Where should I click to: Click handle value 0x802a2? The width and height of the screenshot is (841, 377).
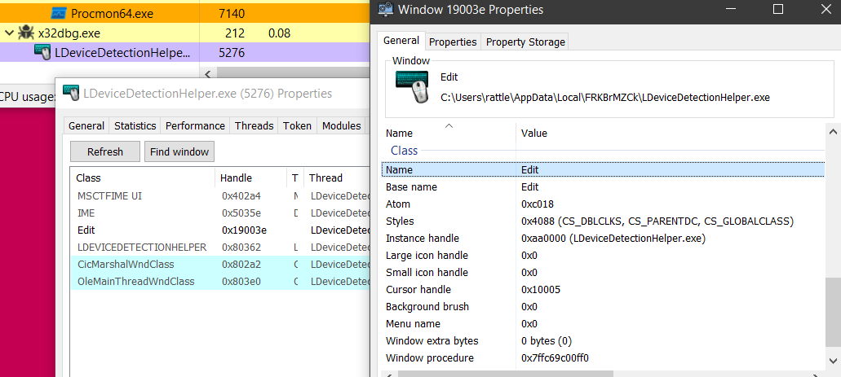tap(241, 265)
